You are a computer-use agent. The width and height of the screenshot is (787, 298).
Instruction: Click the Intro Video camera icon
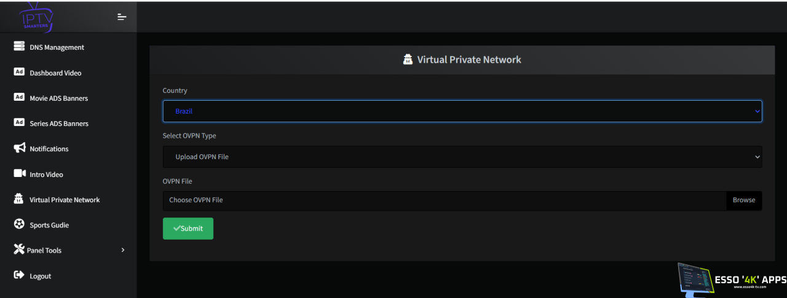pos(19,174)
